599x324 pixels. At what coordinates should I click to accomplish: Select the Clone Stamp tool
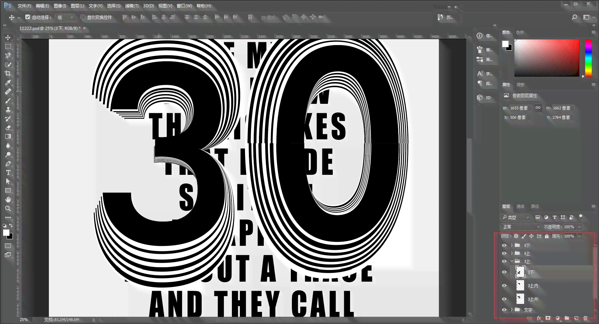[8, 109]
